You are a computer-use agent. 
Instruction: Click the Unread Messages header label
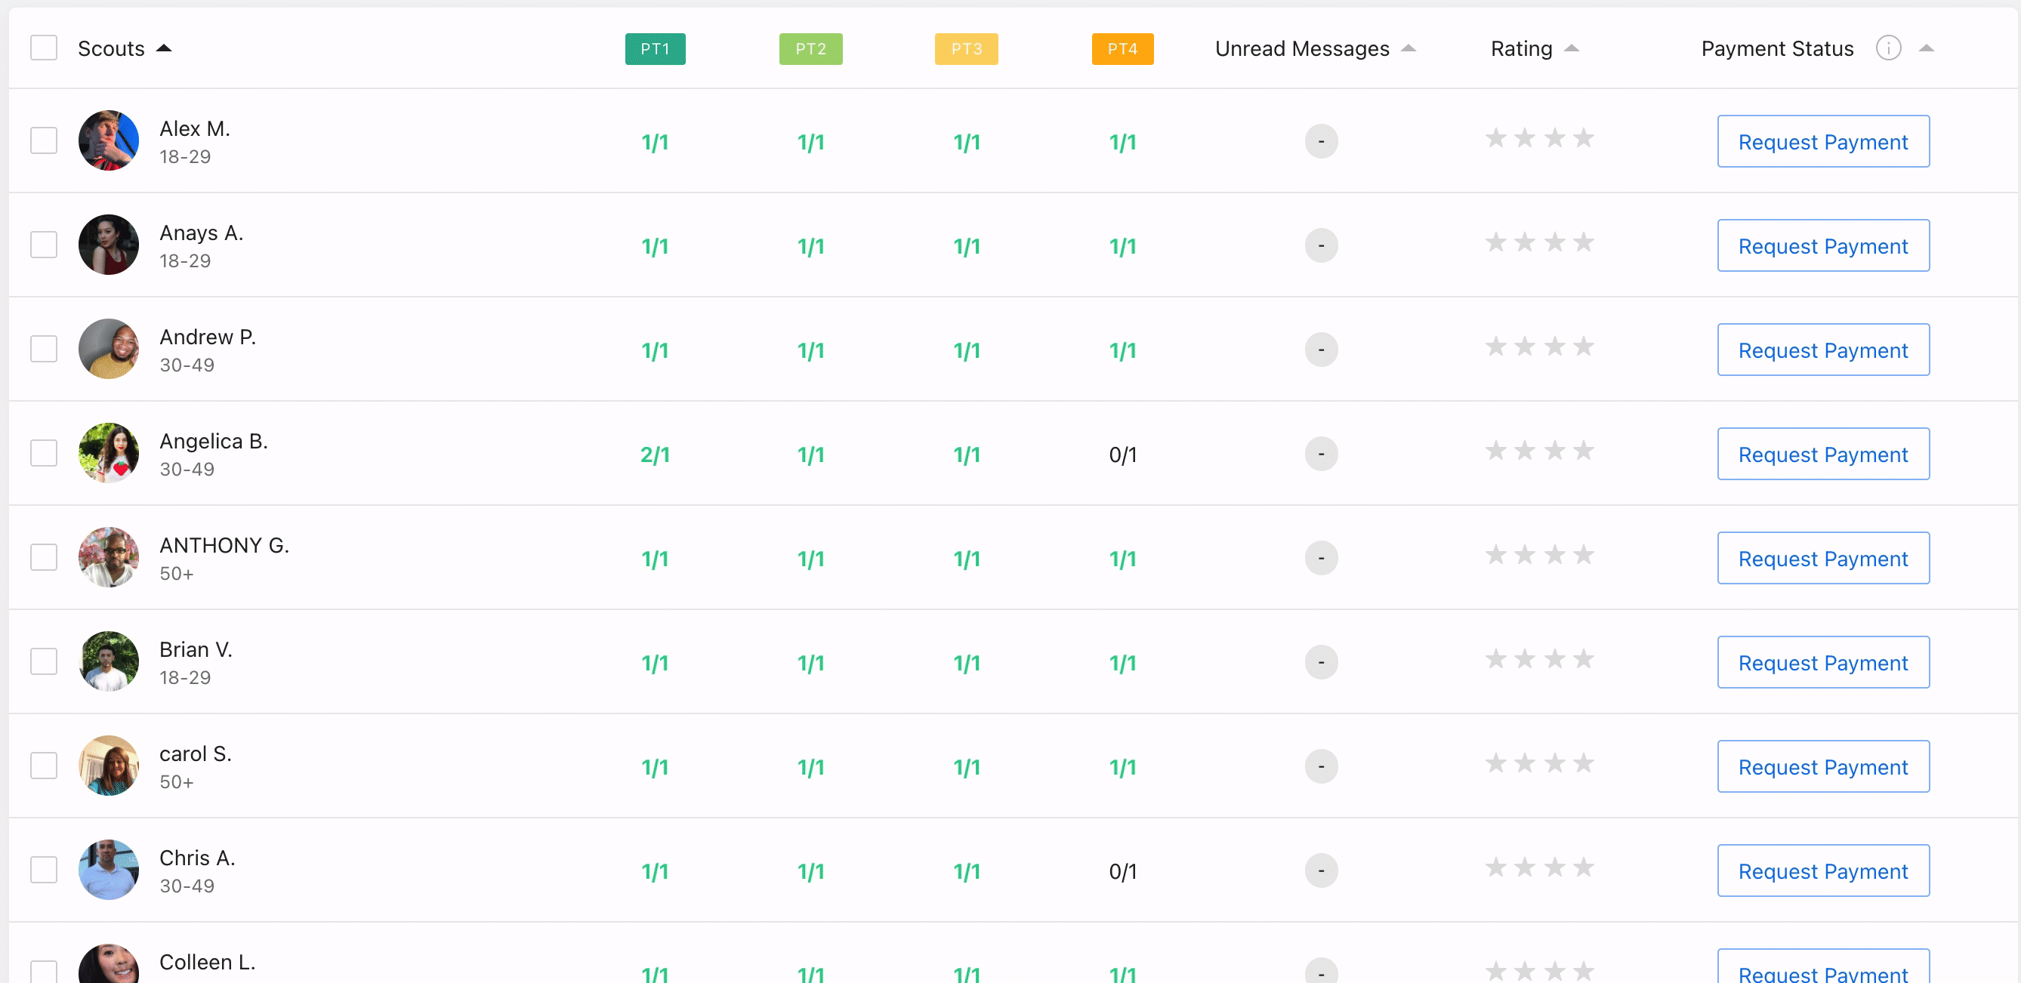[x=1302, y=48]
